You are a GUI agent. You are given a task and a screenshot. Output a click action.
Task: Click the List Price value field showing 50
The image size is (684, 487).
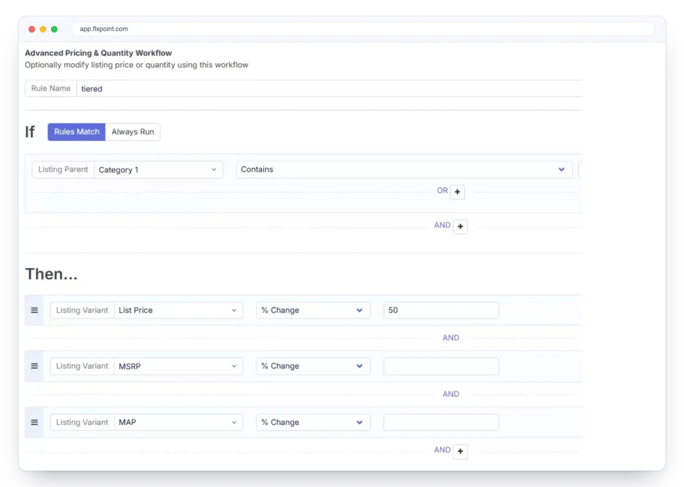(441, 310)
